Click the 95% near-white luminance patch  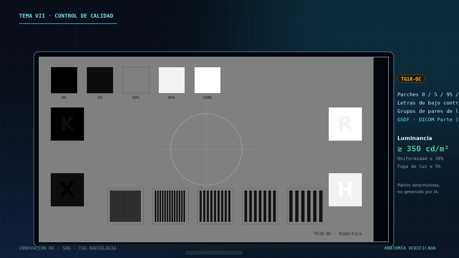172,80
